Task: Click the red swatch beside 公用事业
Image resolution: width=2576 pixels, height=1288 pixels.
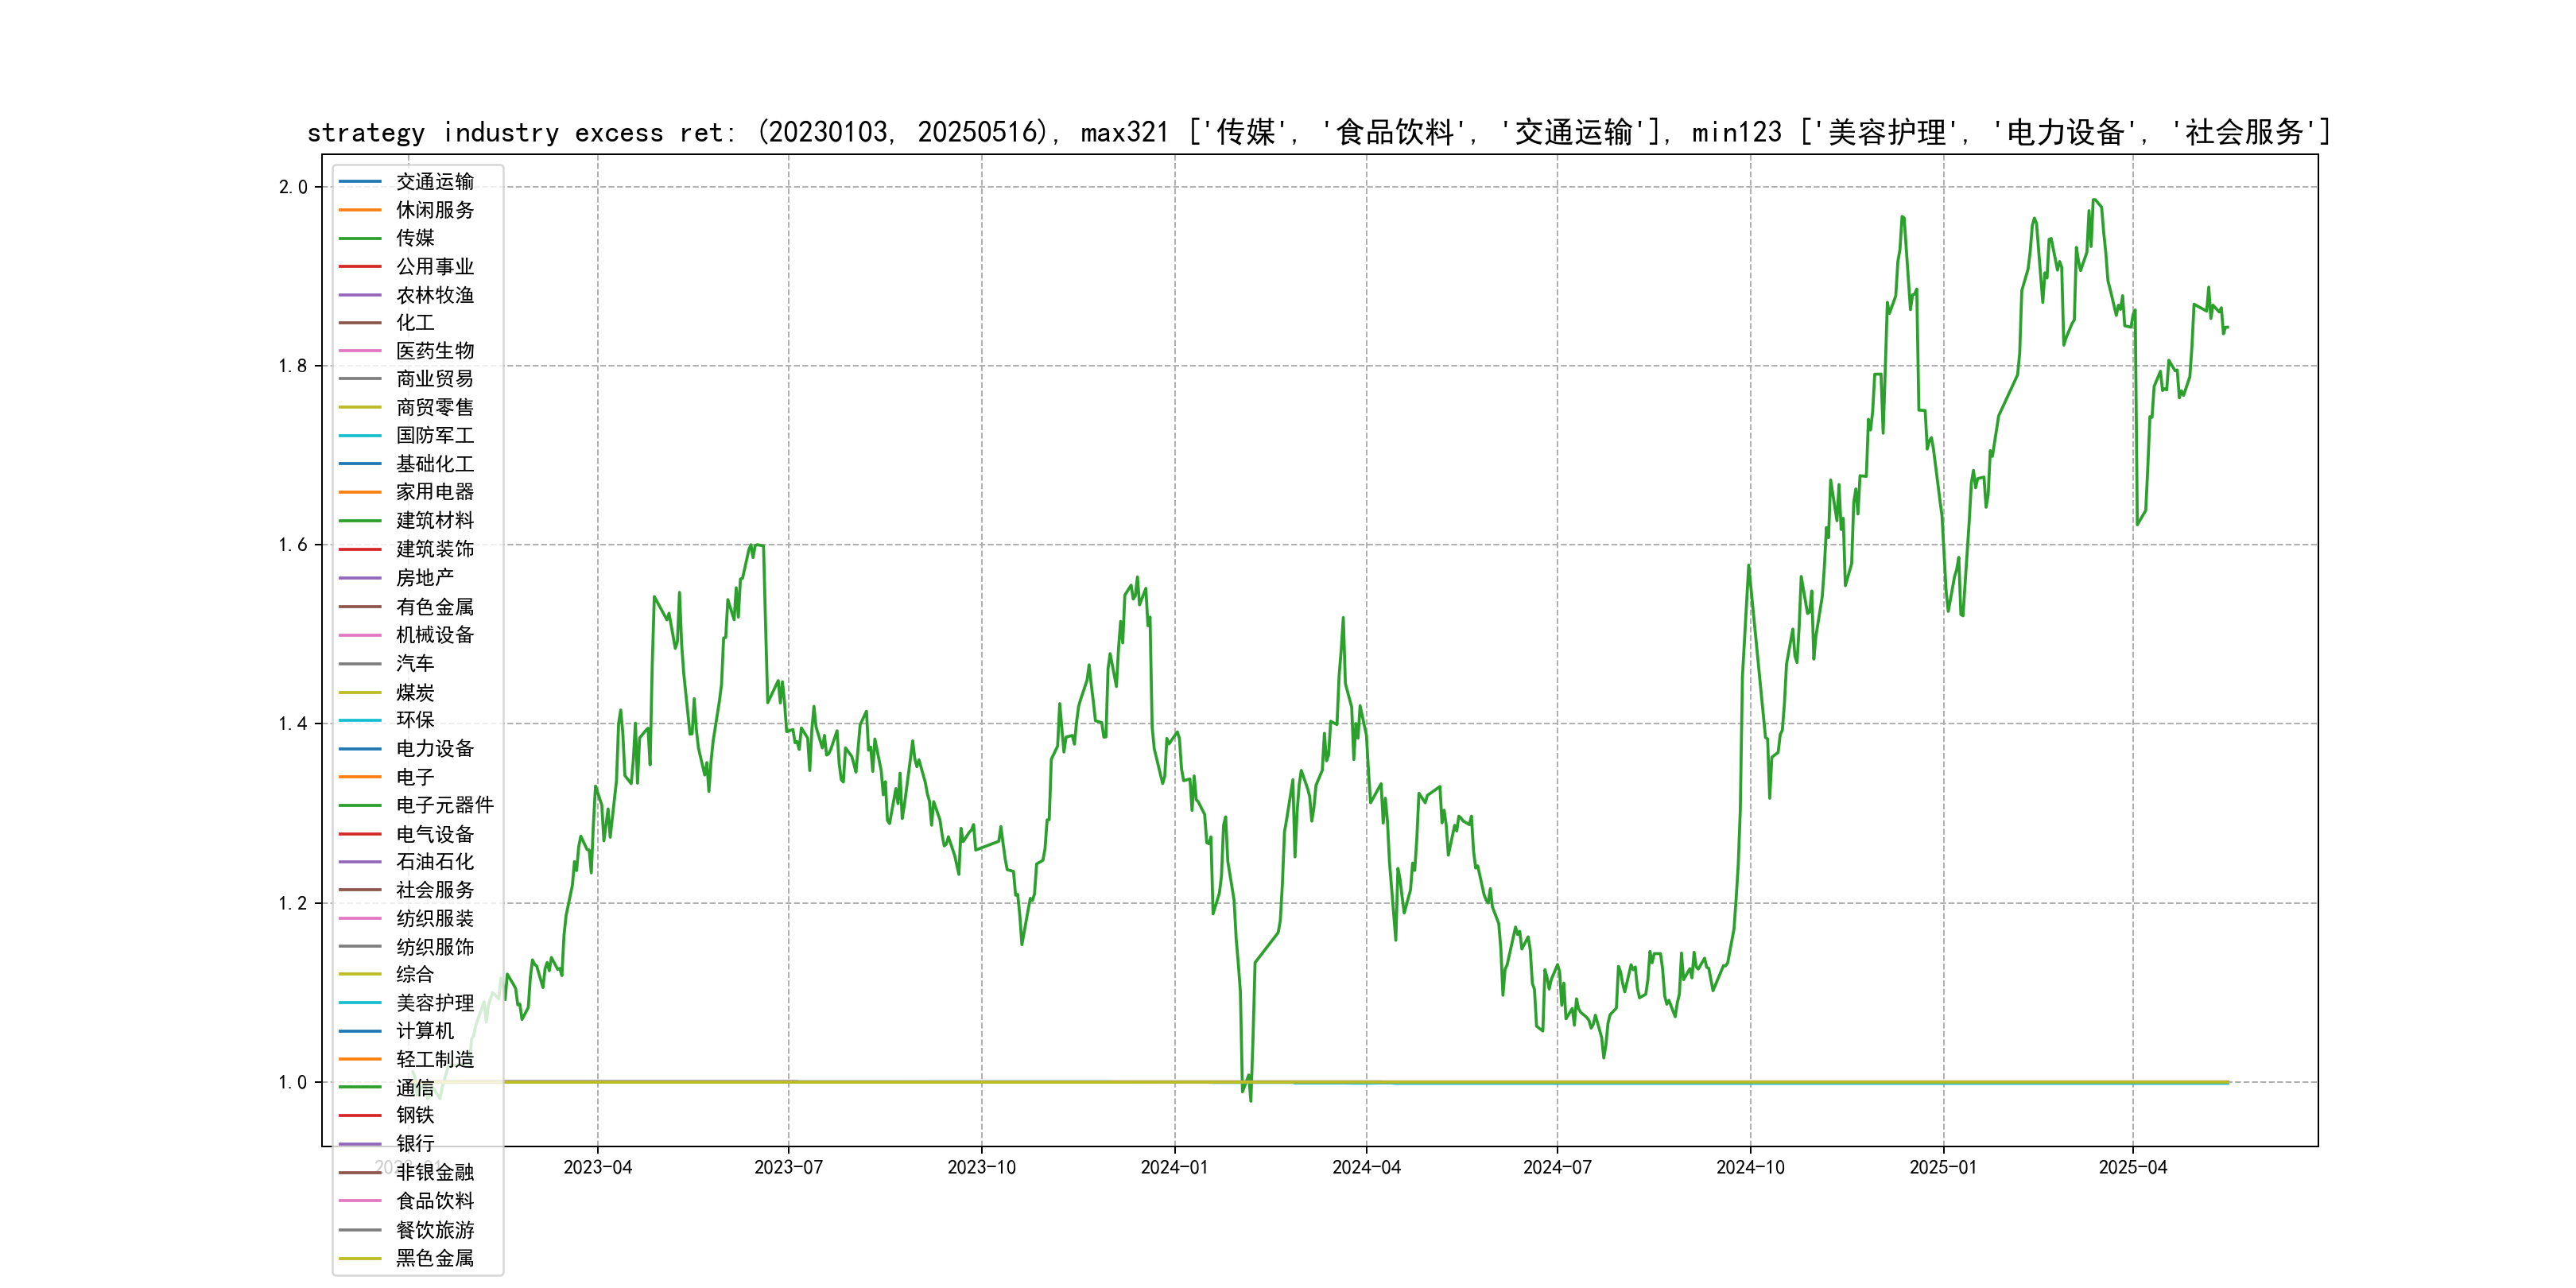Action: click(360, 267)
